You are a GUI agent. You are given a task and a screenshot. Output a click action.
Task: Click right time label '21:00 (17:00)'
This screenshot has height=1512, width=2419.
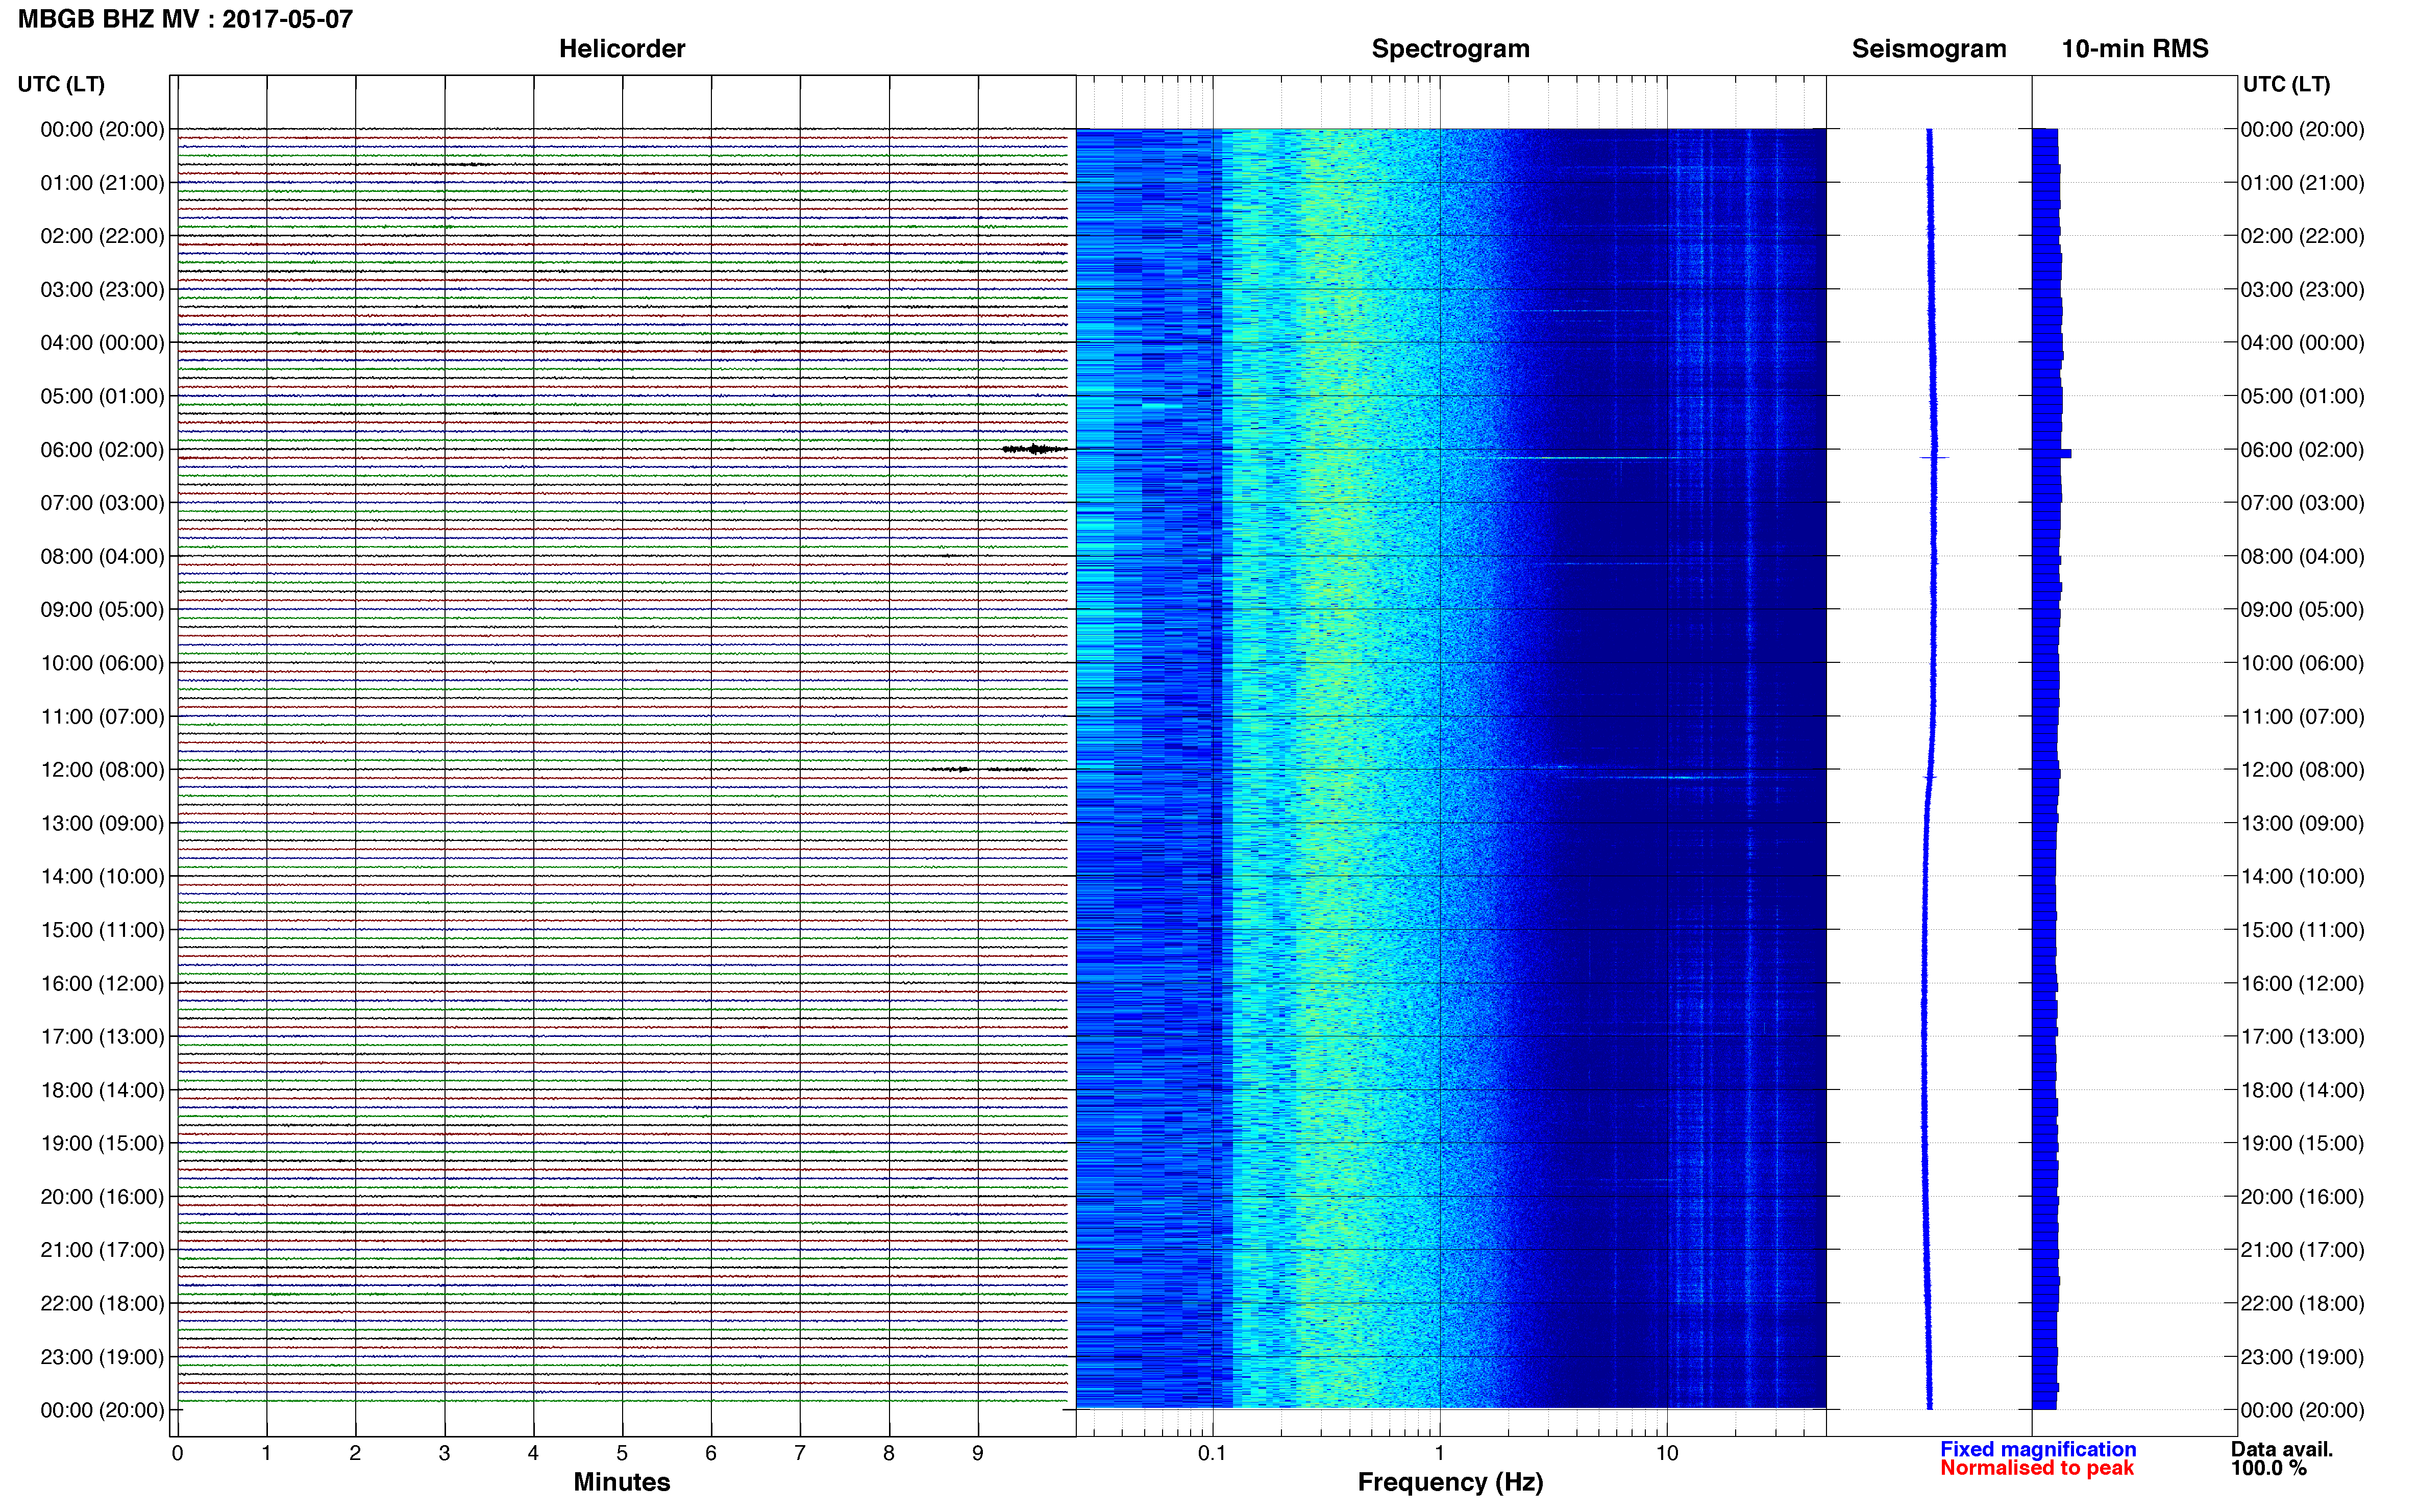pyautogui.click(x=2302, y=1250)
